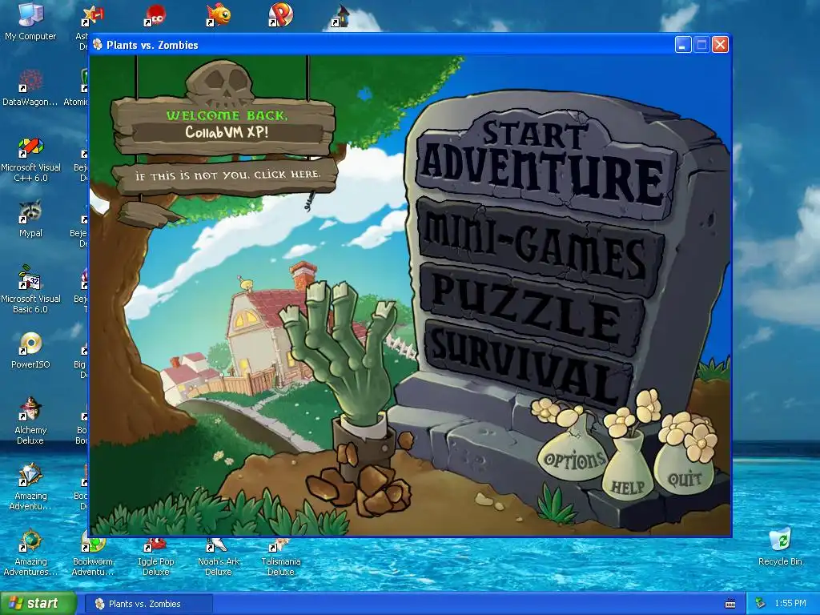Click the 1:55 PM taskbar clock
Image resolution: width=820 pixels, height=615 pixels.
[790, 604]
